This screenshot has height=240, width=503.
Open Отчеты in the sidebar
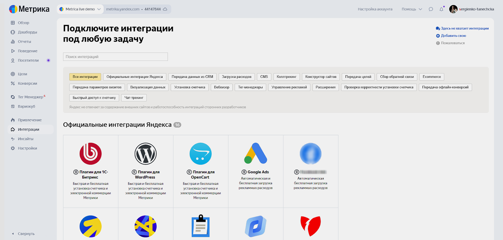coord(24,41)
